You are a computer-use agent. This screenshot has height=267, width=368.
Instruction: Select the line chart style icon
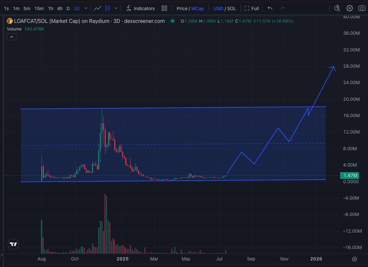[x=97, y=8]
